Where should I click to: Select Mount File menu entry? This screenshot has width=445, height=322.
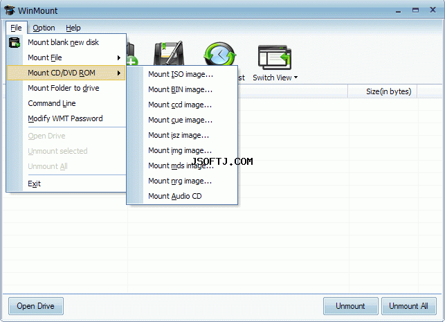point(66,57)
